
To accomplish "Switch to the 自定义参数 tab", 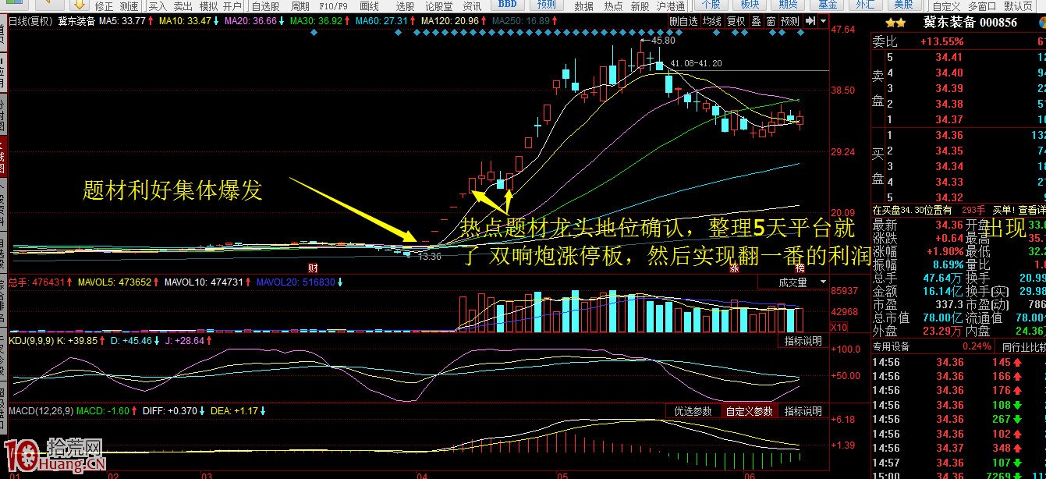I will click(x=750, y=410).
